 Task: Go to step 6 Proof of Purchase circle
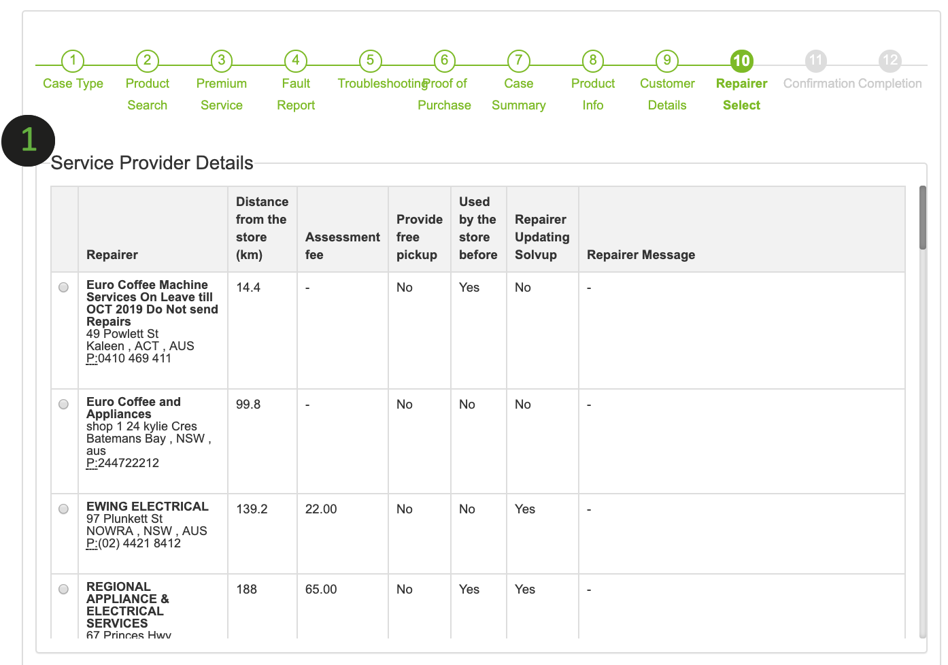[444, 61]
